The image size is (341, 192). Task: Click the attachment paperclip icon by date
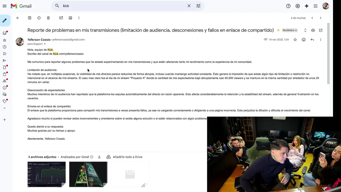point(266,39)
